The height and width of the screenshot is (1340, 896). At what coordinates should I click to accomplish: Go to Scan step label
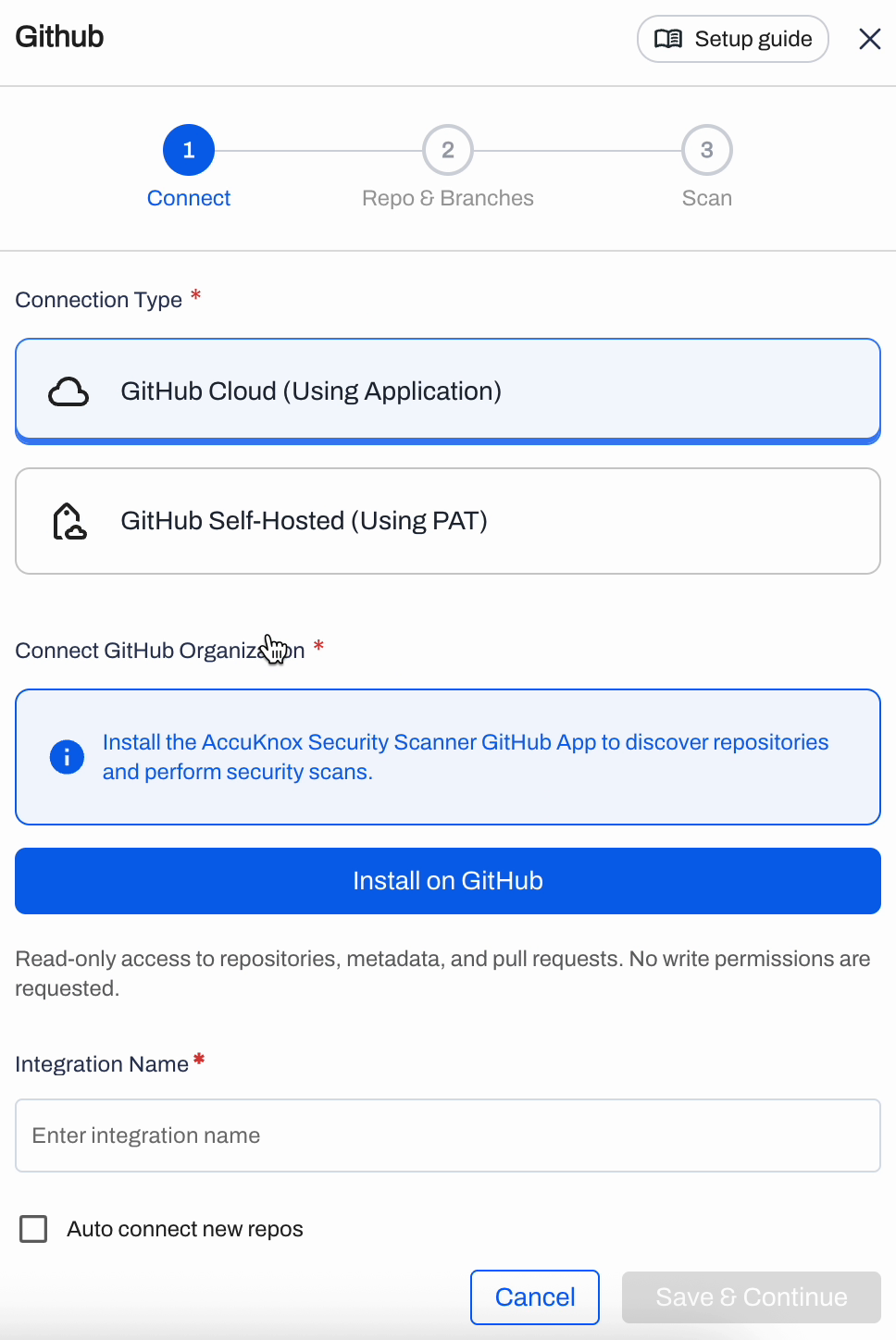click(x=707, y=198)
